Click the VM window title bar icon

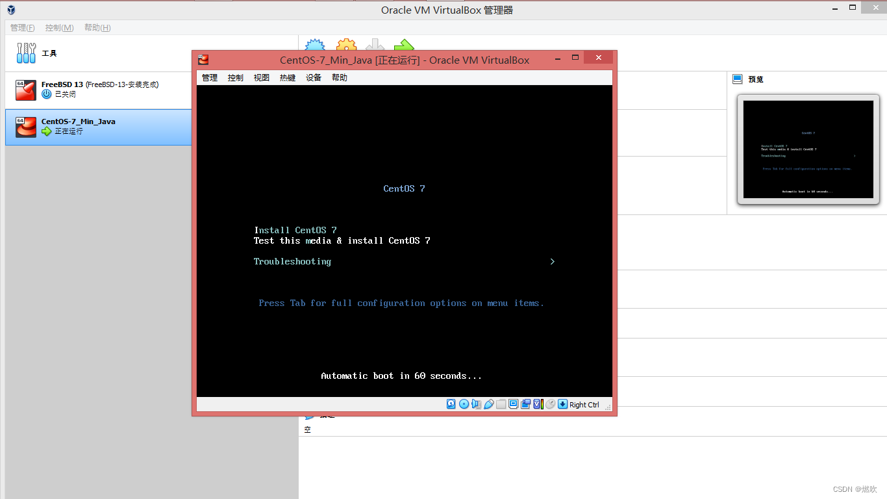coord(203,60)
